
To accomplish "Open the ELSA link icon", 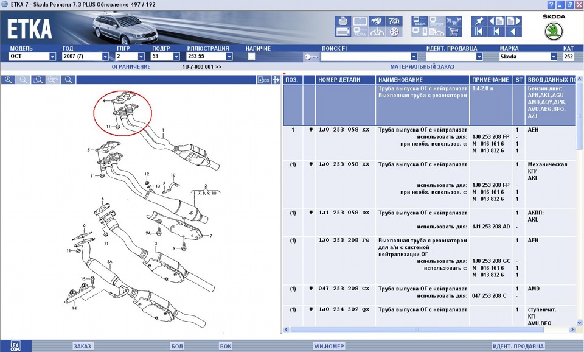I will click(420, 21).
